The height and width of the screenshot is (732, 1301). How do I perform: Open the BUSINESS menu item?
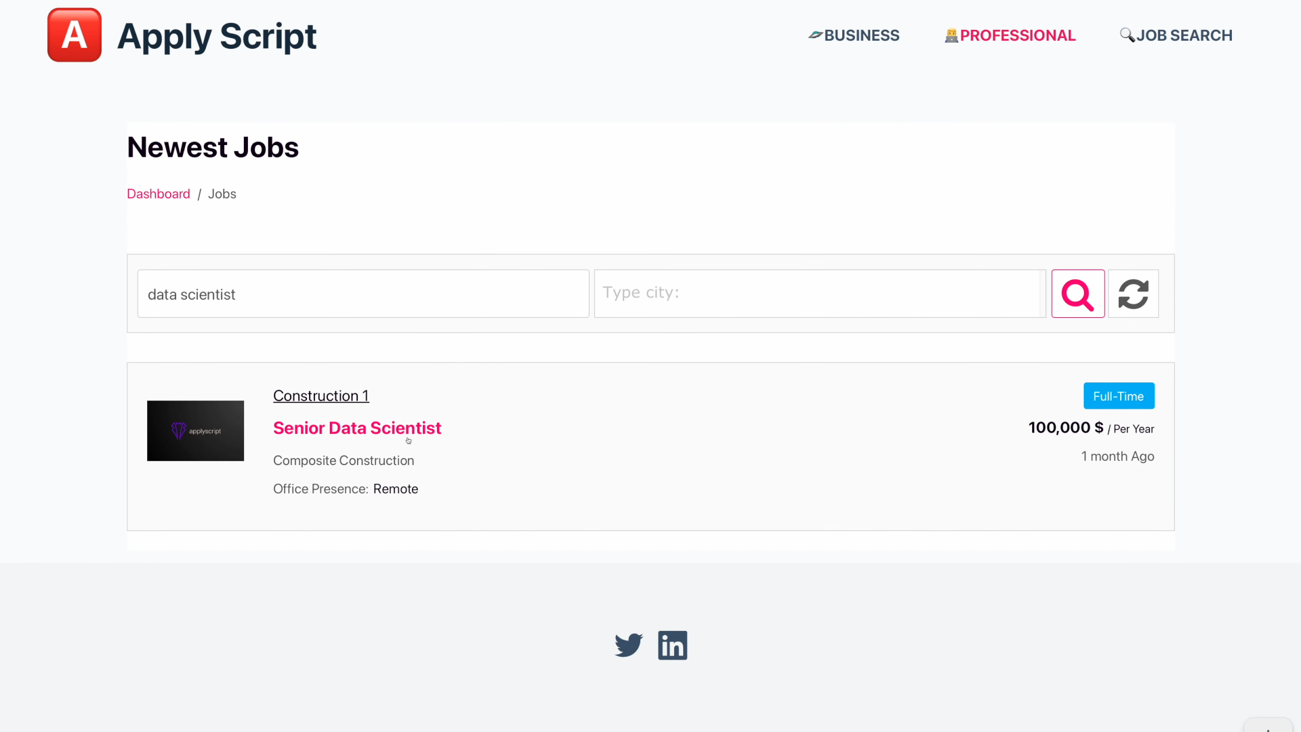point(854,35)
